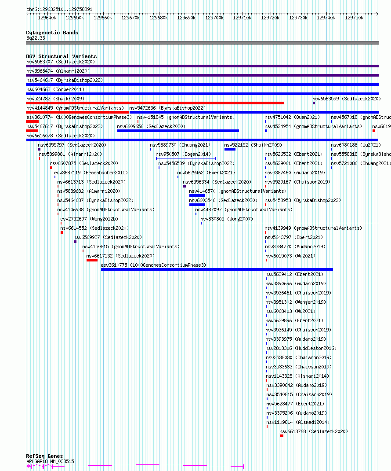Click the nsv6613768 (Sedlazeck2020) label
The height and width of the screenshot is (471, 391).
[314, 432]
